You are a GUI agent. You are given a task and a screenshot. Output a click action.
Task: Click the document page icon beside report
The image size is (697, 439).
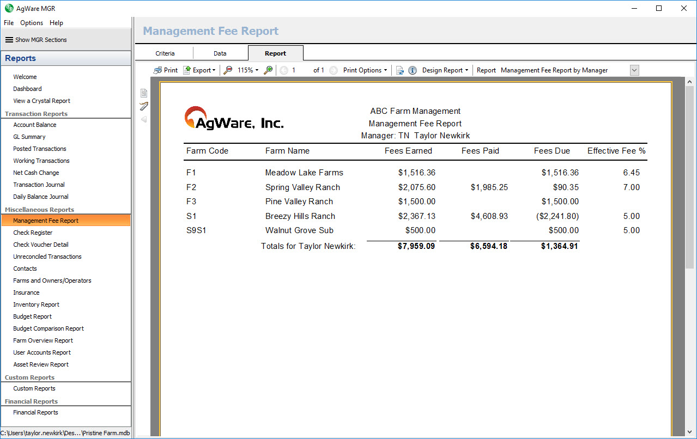144,93
